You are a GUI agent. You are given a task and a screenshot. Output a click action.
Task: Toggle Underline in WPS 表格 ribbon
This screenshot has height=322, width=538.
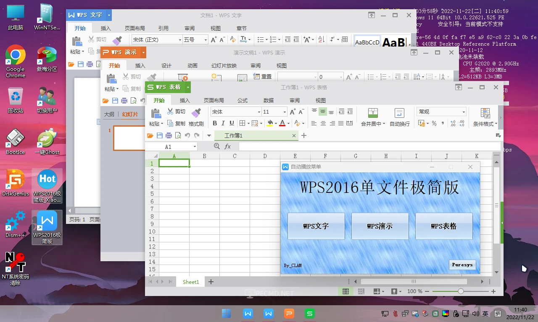[x=231, y=123]
